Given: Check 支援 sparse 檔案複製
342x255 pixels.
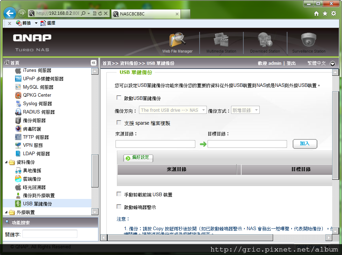Looking at the screenshot, I should point(119,123).
